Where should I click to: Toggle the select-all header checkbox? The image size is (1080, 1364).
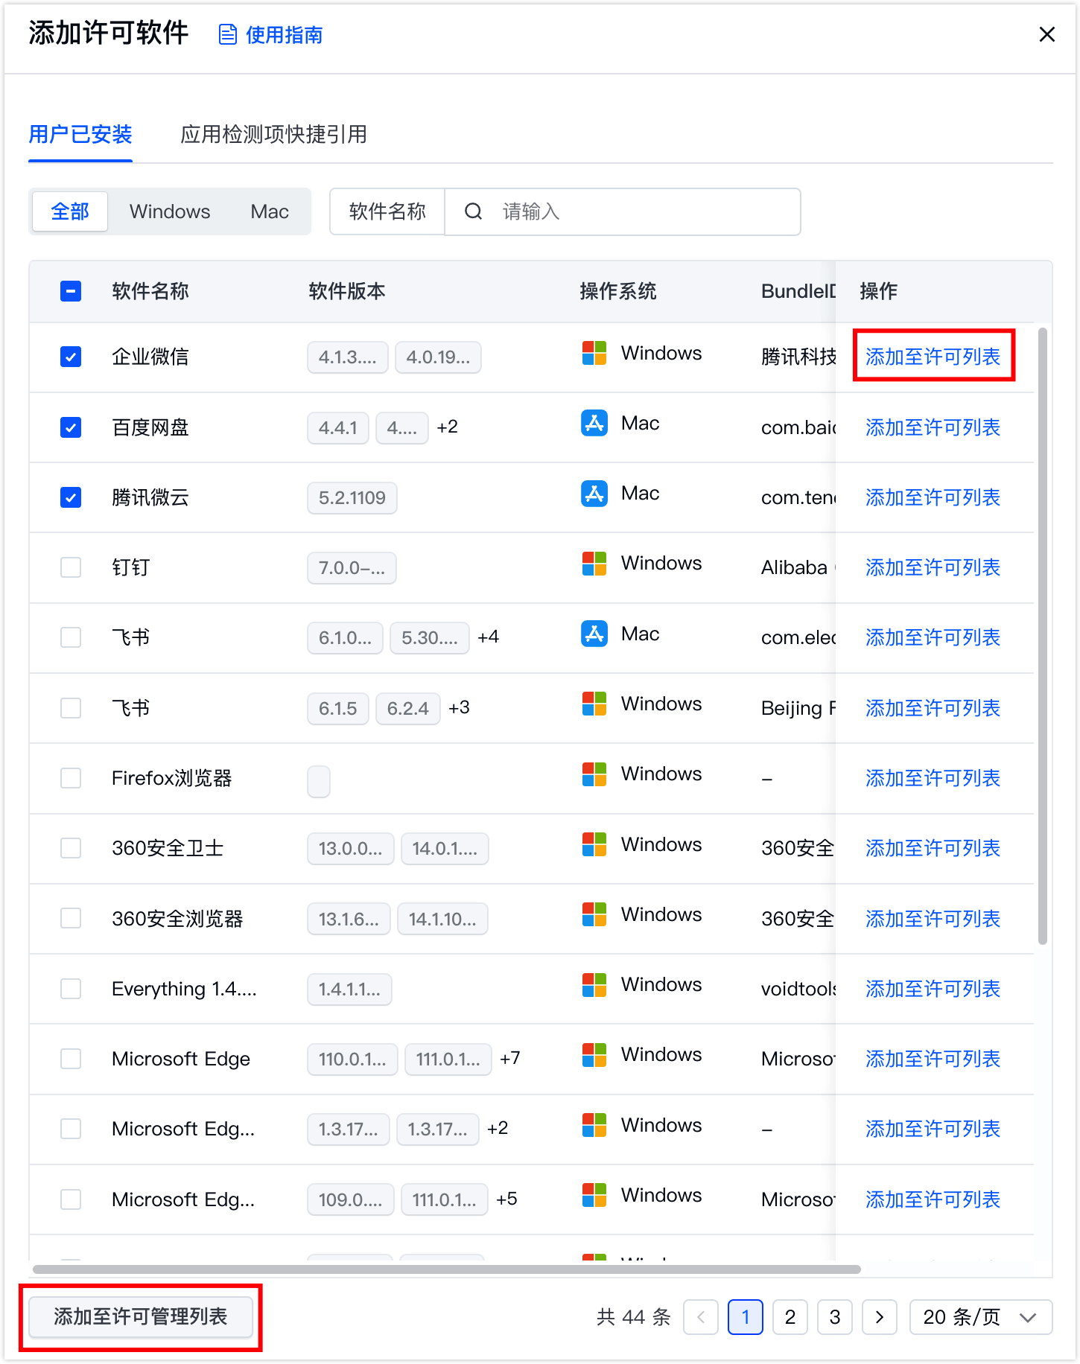[71, 291]
